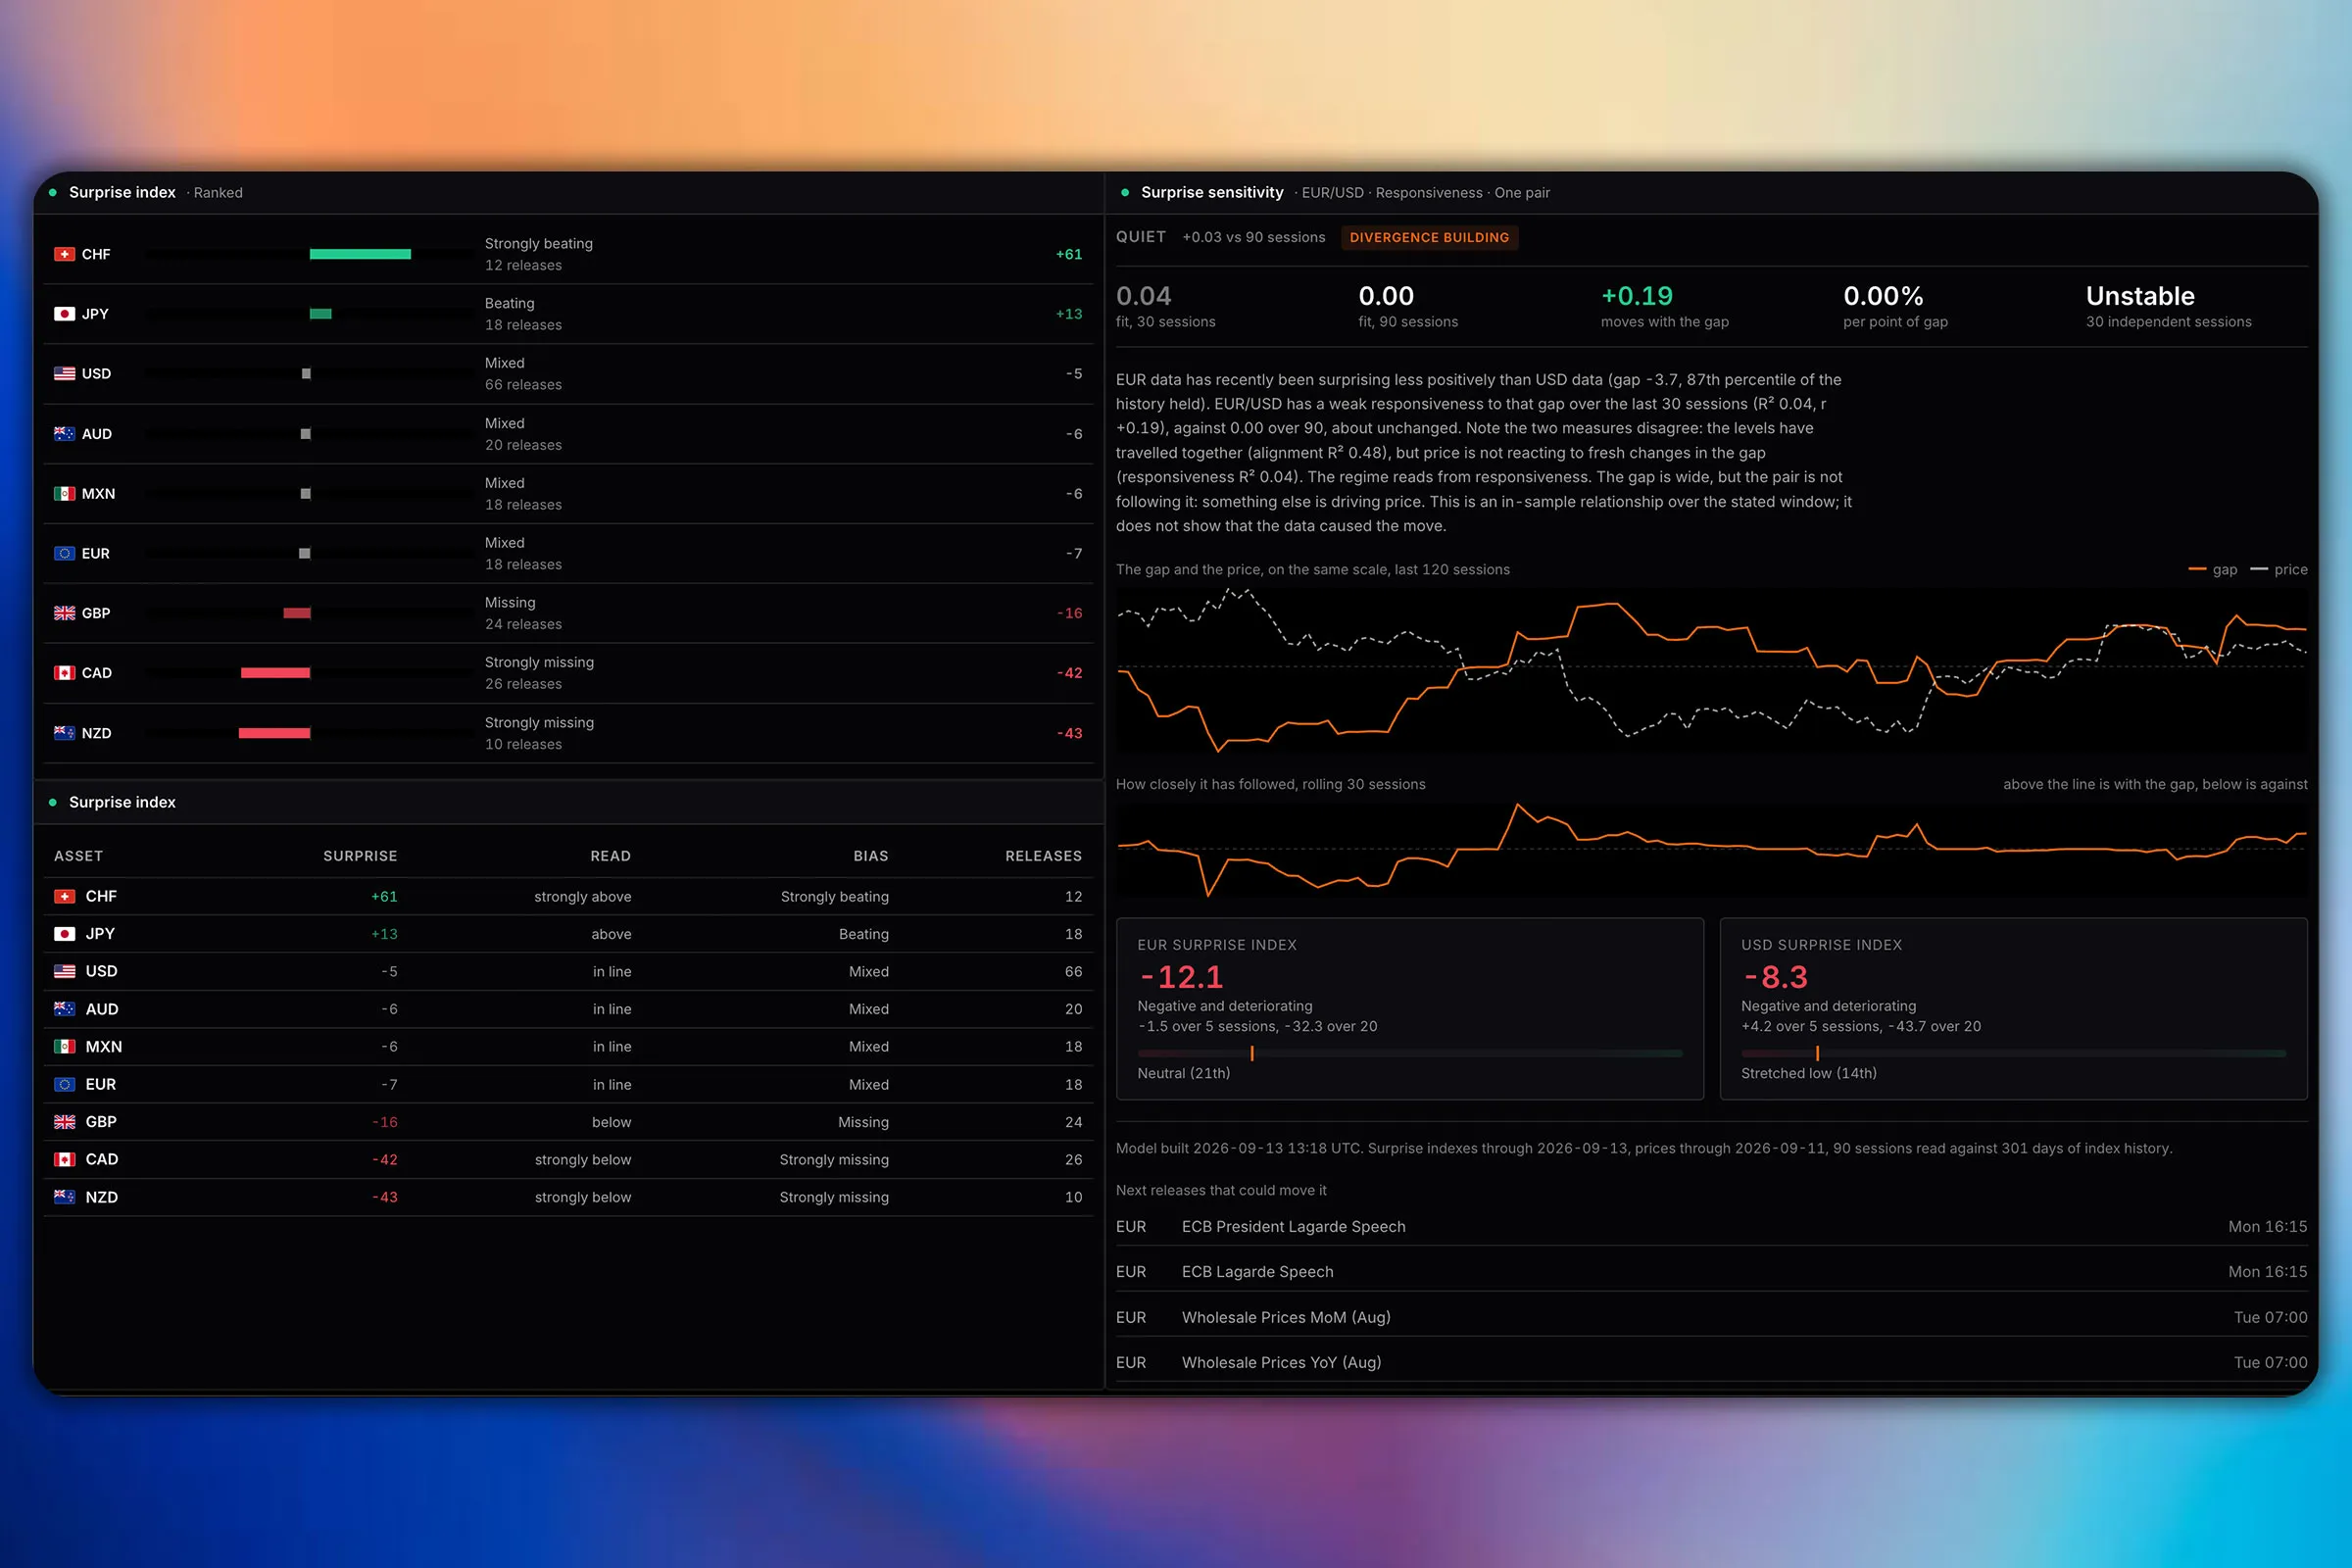Click the QUIET regime label

point(1140,237)
